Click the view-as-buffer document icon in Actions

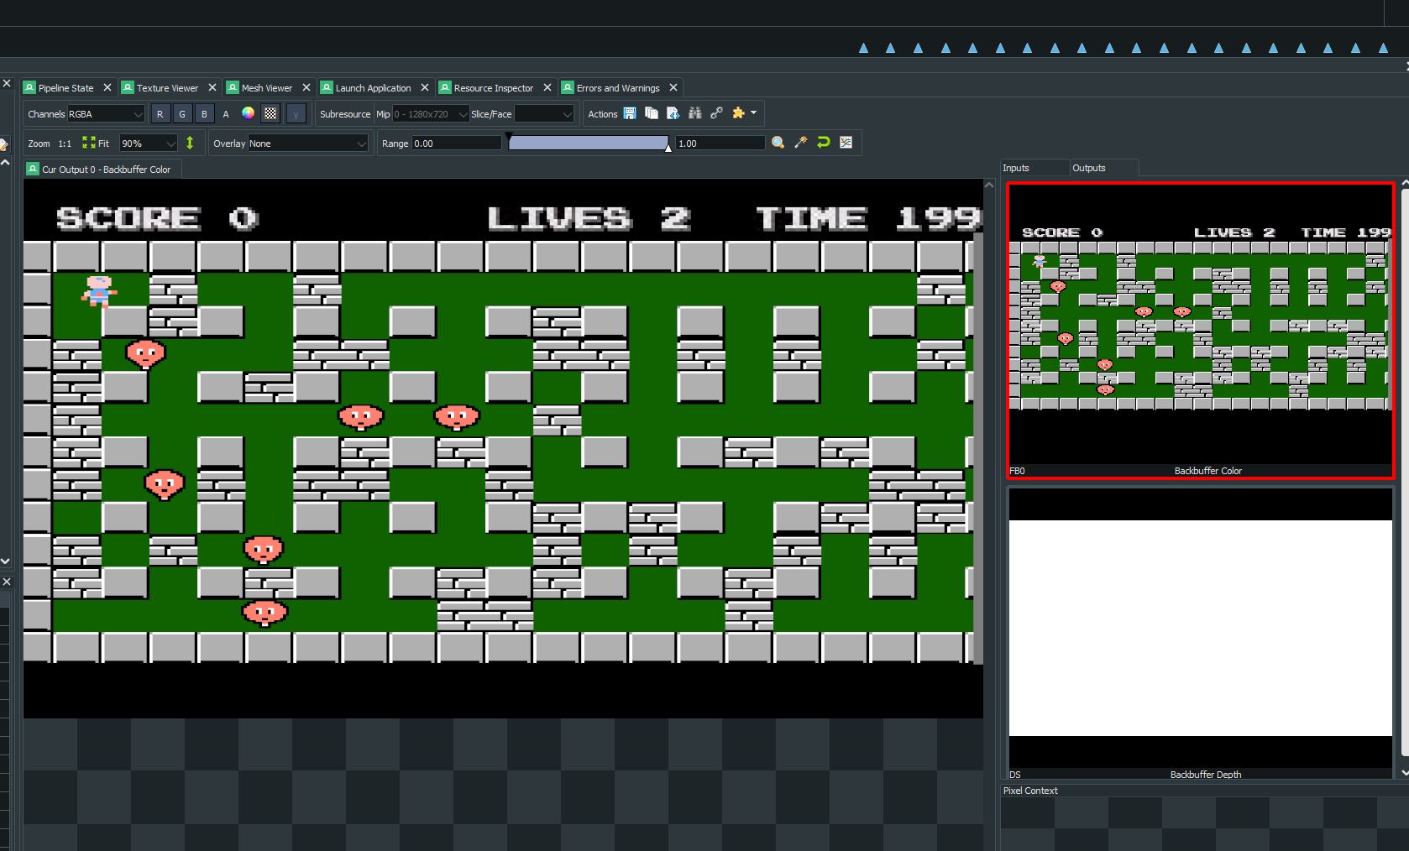[x=673, y=113]
